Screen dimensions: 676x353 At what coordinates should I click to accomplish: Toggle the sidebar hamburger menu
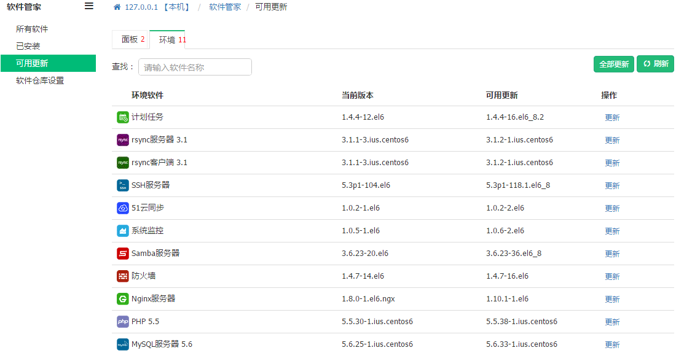(89, 6)
